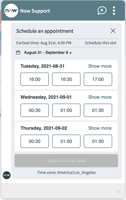Click the small now bot avatar
126x200 pixels.
7,175
